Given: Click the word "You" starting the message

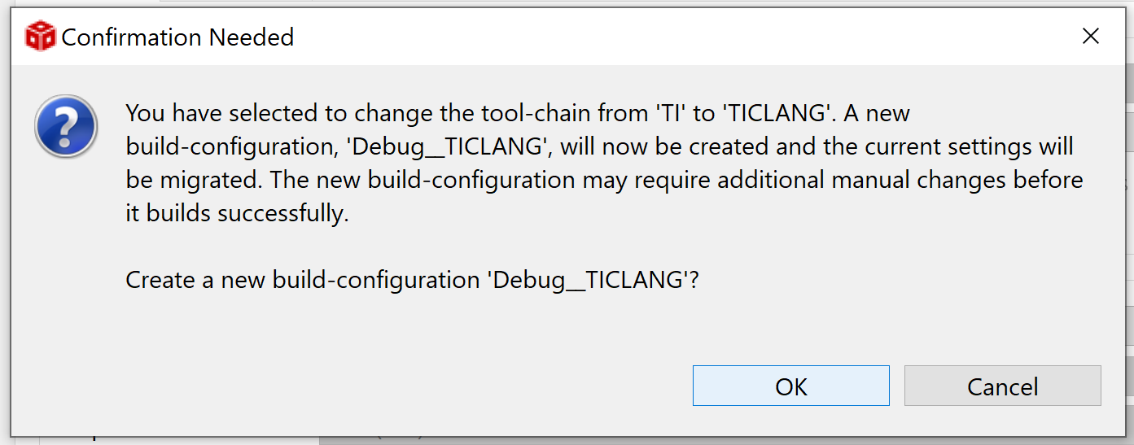Looking at the screenshot, I should click(x=146, y=113).
